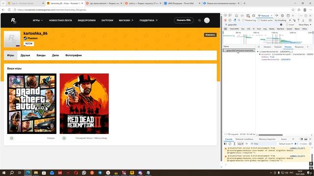
Task: Open the Headers request tab
Action: point(267,47)
